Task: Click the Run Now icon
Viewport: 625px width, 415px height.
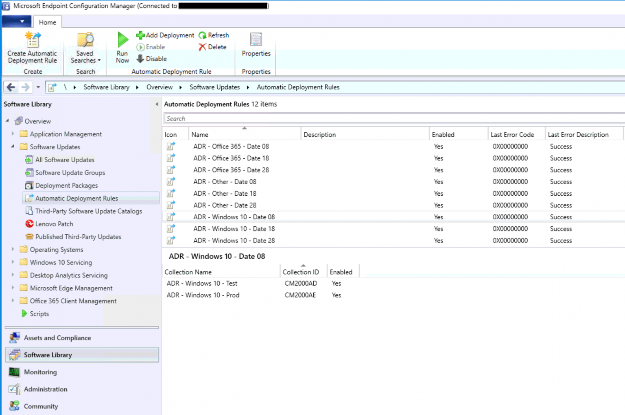Action: coord(122,39)
